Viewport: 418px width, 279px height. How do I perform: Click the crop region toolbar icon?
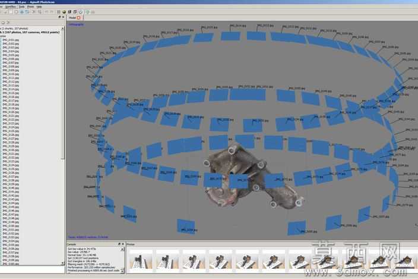(40, 12)
